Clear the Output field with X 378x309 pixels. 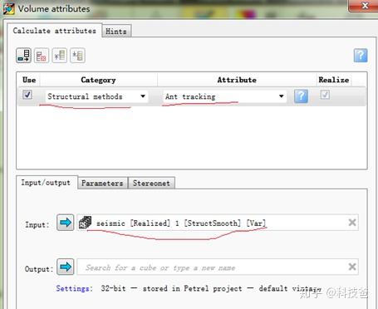coord(352,267)
